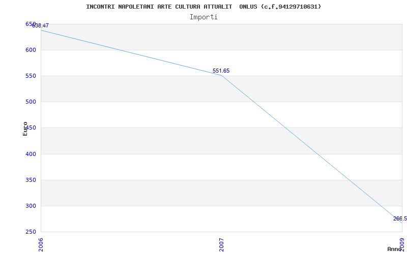Click the 350 y-axis tick label

(x=31, y=180)
